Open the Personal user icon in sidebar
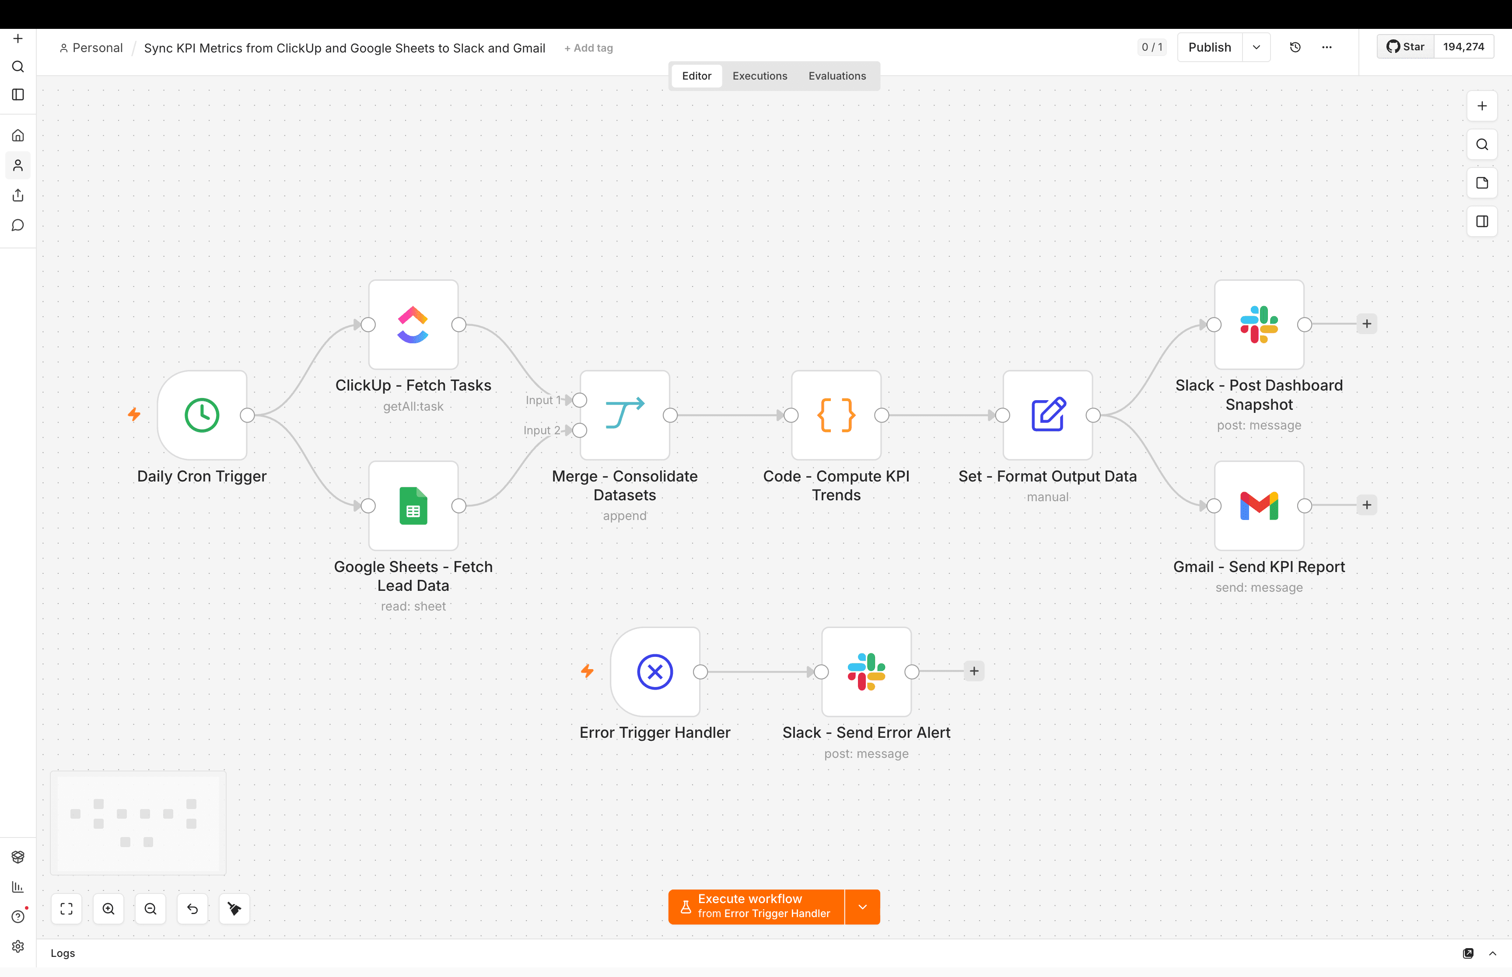 [x=18, y=166]
